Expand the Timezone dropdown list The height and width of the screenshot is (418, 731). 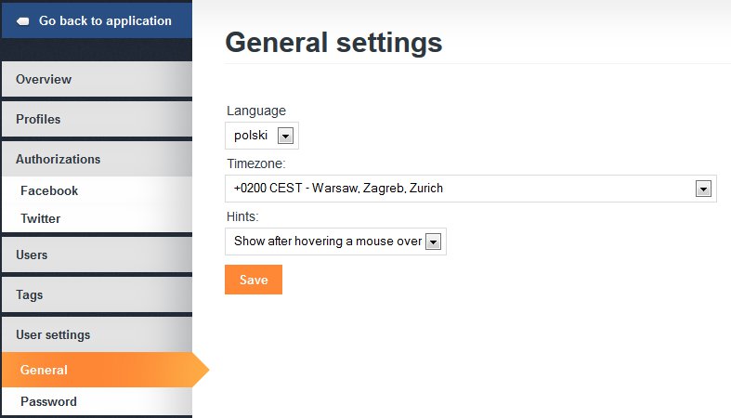463,189
